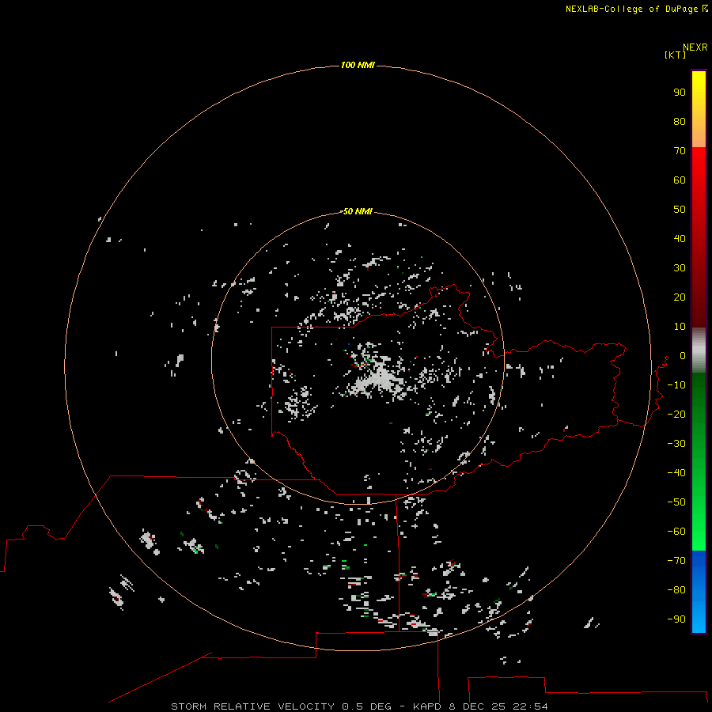Click the positive 60 tick label
The height and width of the screenshot is (712, 712).
pos(680,180)
